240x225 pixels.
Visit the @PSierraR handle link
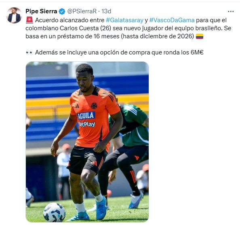82,11
